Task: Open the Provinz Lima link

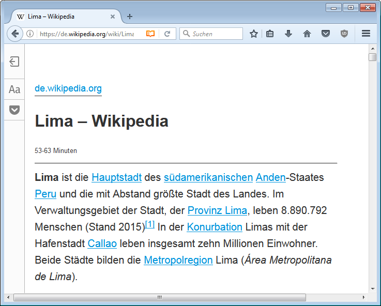Action: tap(217, 210)
